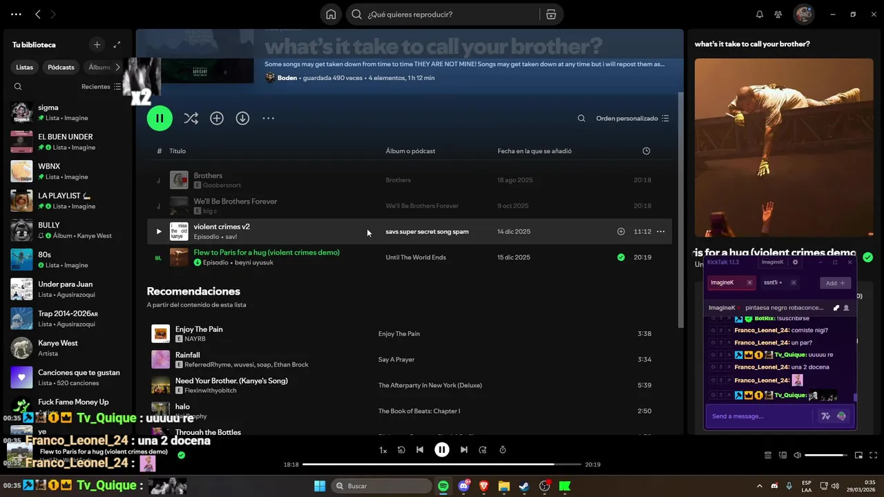Focus the KickTalk Send a message field
This screenshot has width=884, height=497.
pos(759,416)
